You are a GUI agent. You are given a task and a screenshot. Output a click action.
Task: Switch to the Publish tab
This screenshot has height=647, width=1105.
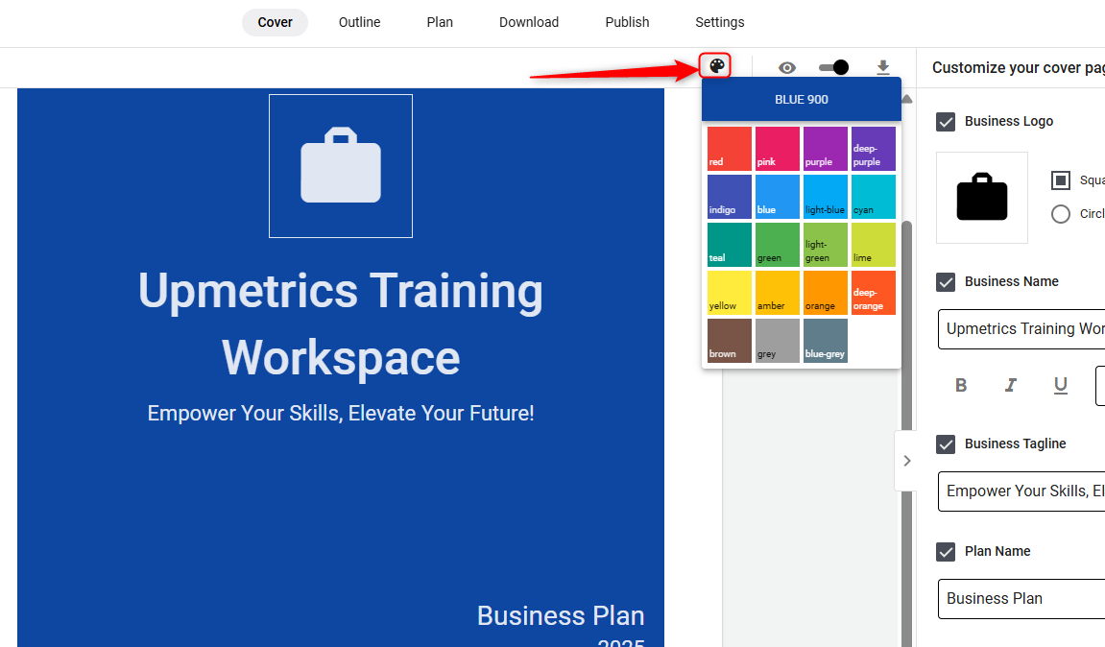tap(627, 22)
